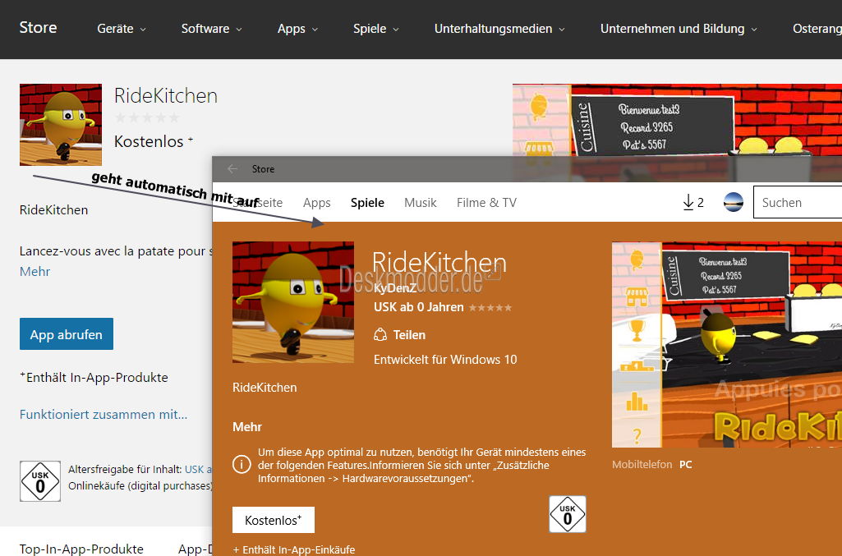Click the Store logo link in web header
Viewport: 842px width, 556px height.
pyautogui.click(x=38, y=27)
